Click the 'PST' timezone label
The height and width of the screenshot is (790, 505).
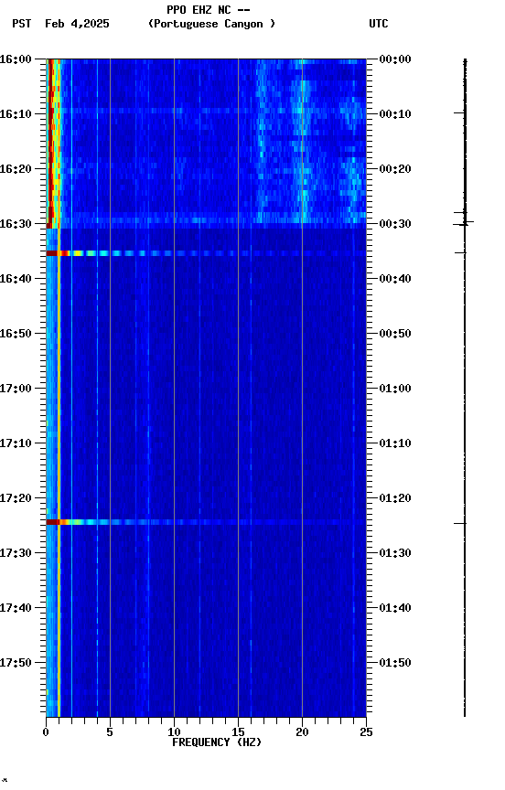(x=22, y=24)
